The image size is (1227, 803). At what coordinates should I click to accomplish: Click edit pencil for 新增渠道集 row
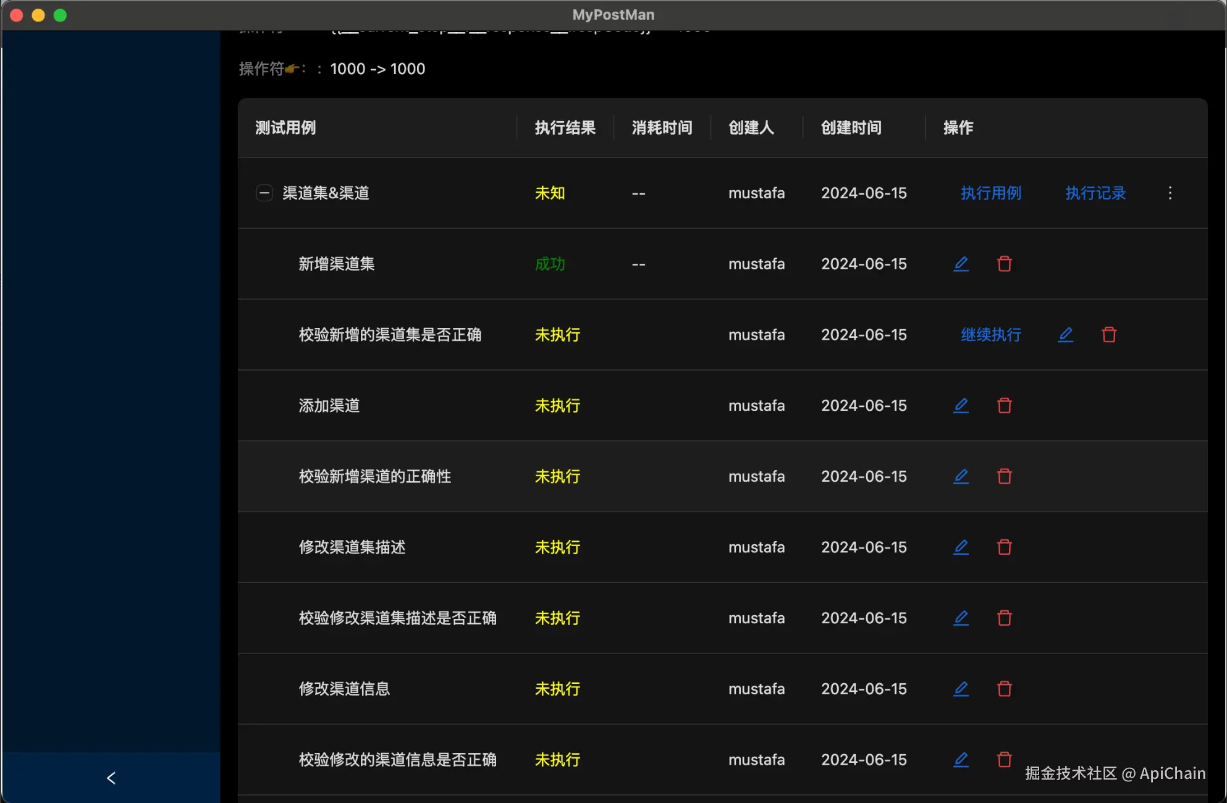pyautogui.click(x=961, y=264)
